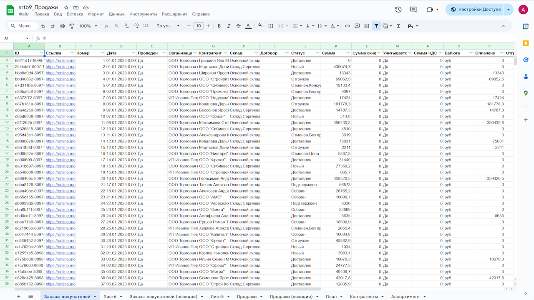Star the artb9_Продажи document
Image resolution: width=534 pixels, height=300 pixels.
point(66,7)
